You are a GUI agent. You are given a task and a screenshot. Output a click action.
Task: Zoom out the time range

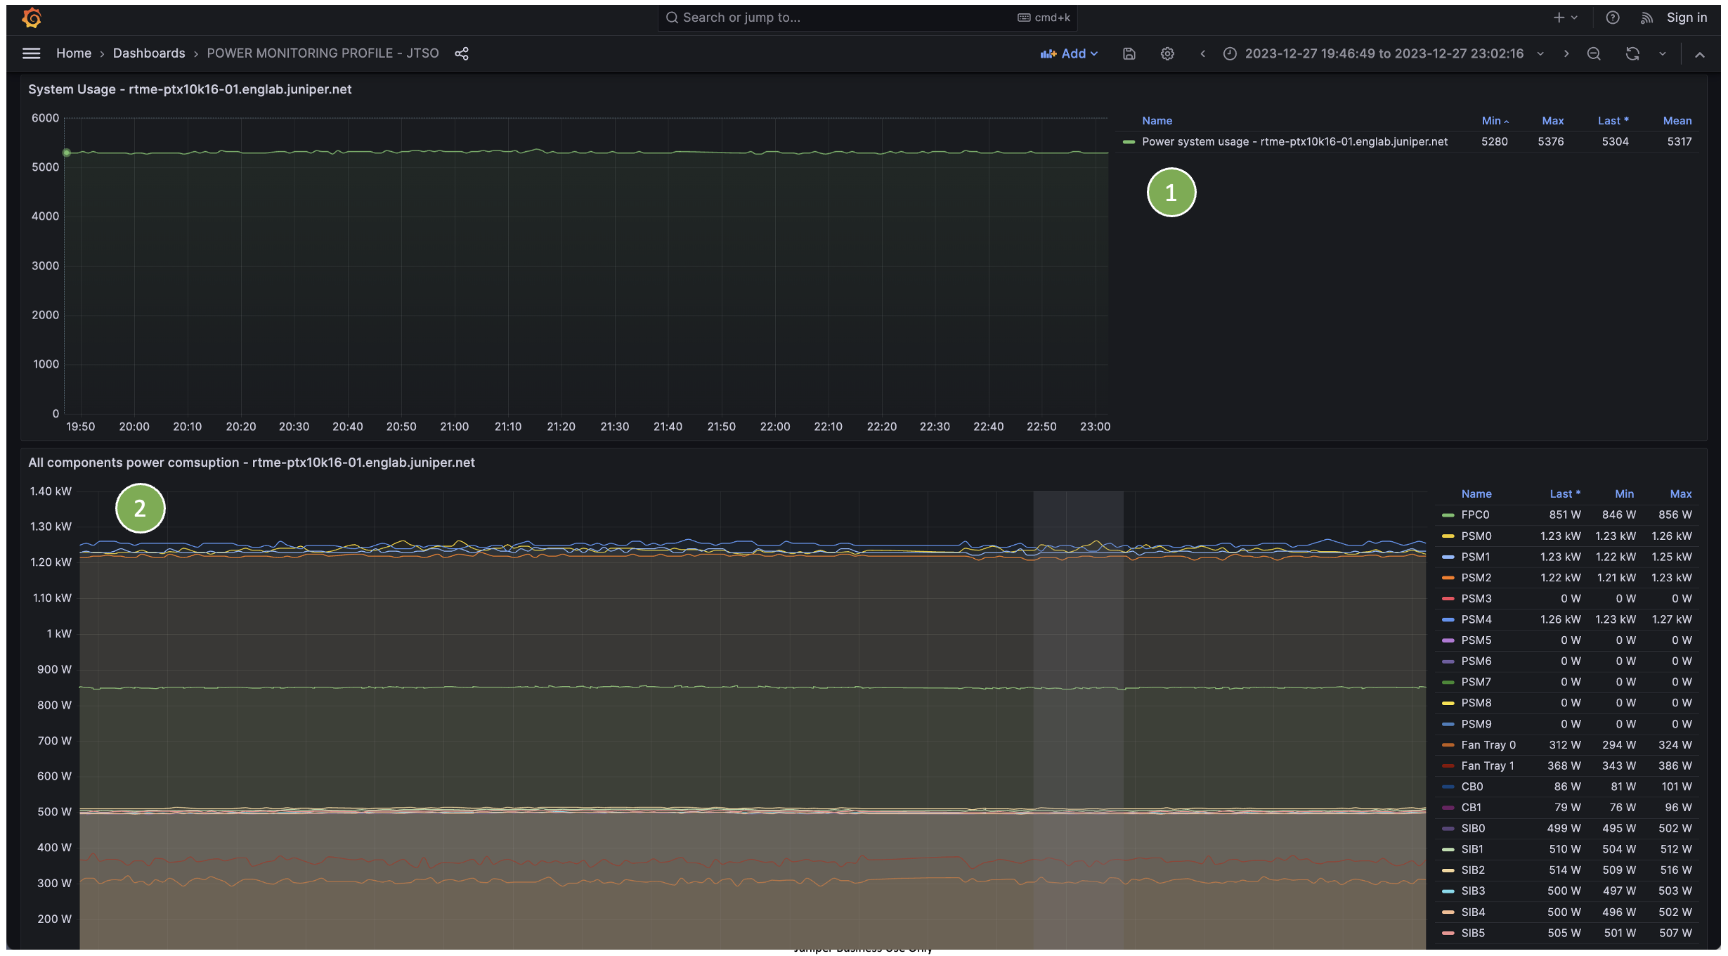(1594, 53)
